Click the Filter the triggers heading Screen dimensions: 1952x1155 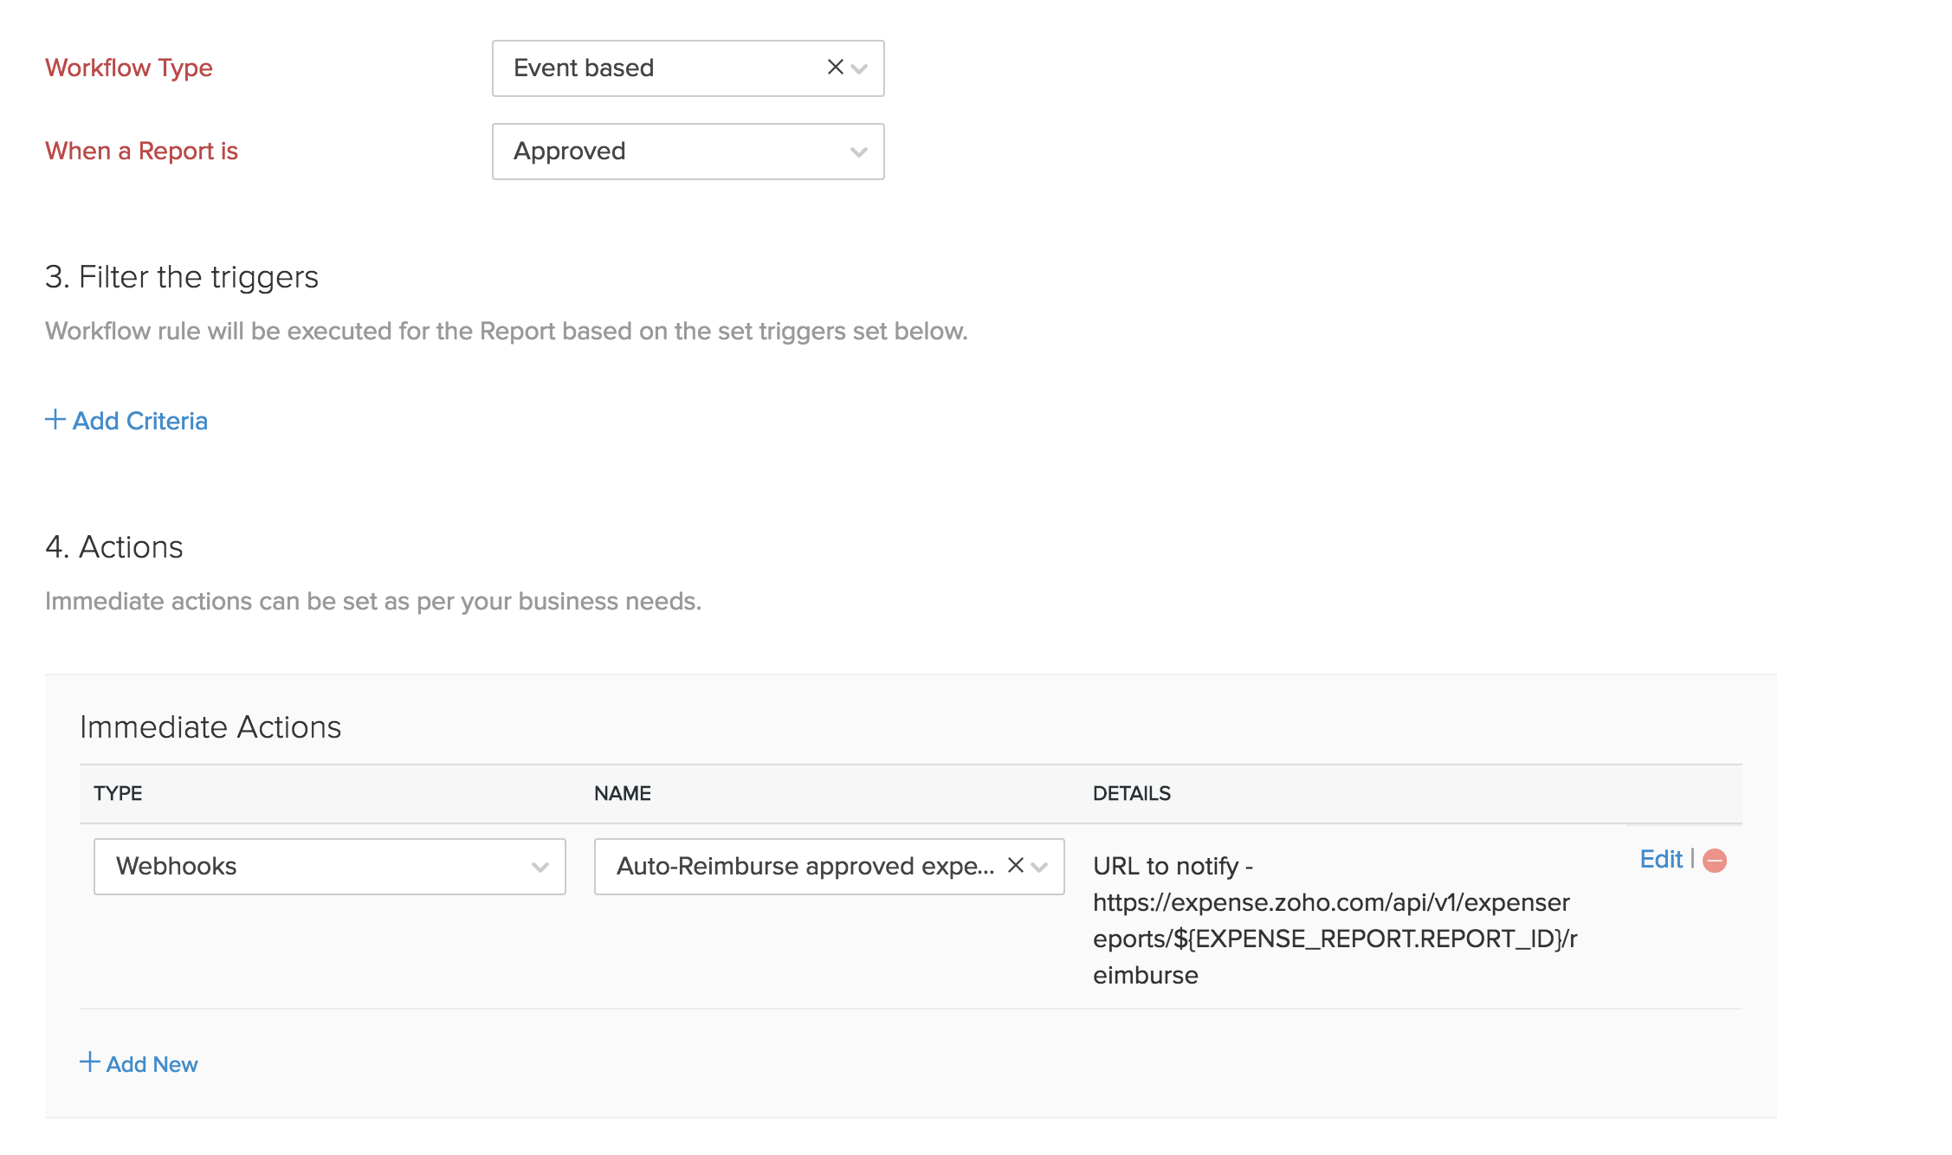(x=182, y=277)
